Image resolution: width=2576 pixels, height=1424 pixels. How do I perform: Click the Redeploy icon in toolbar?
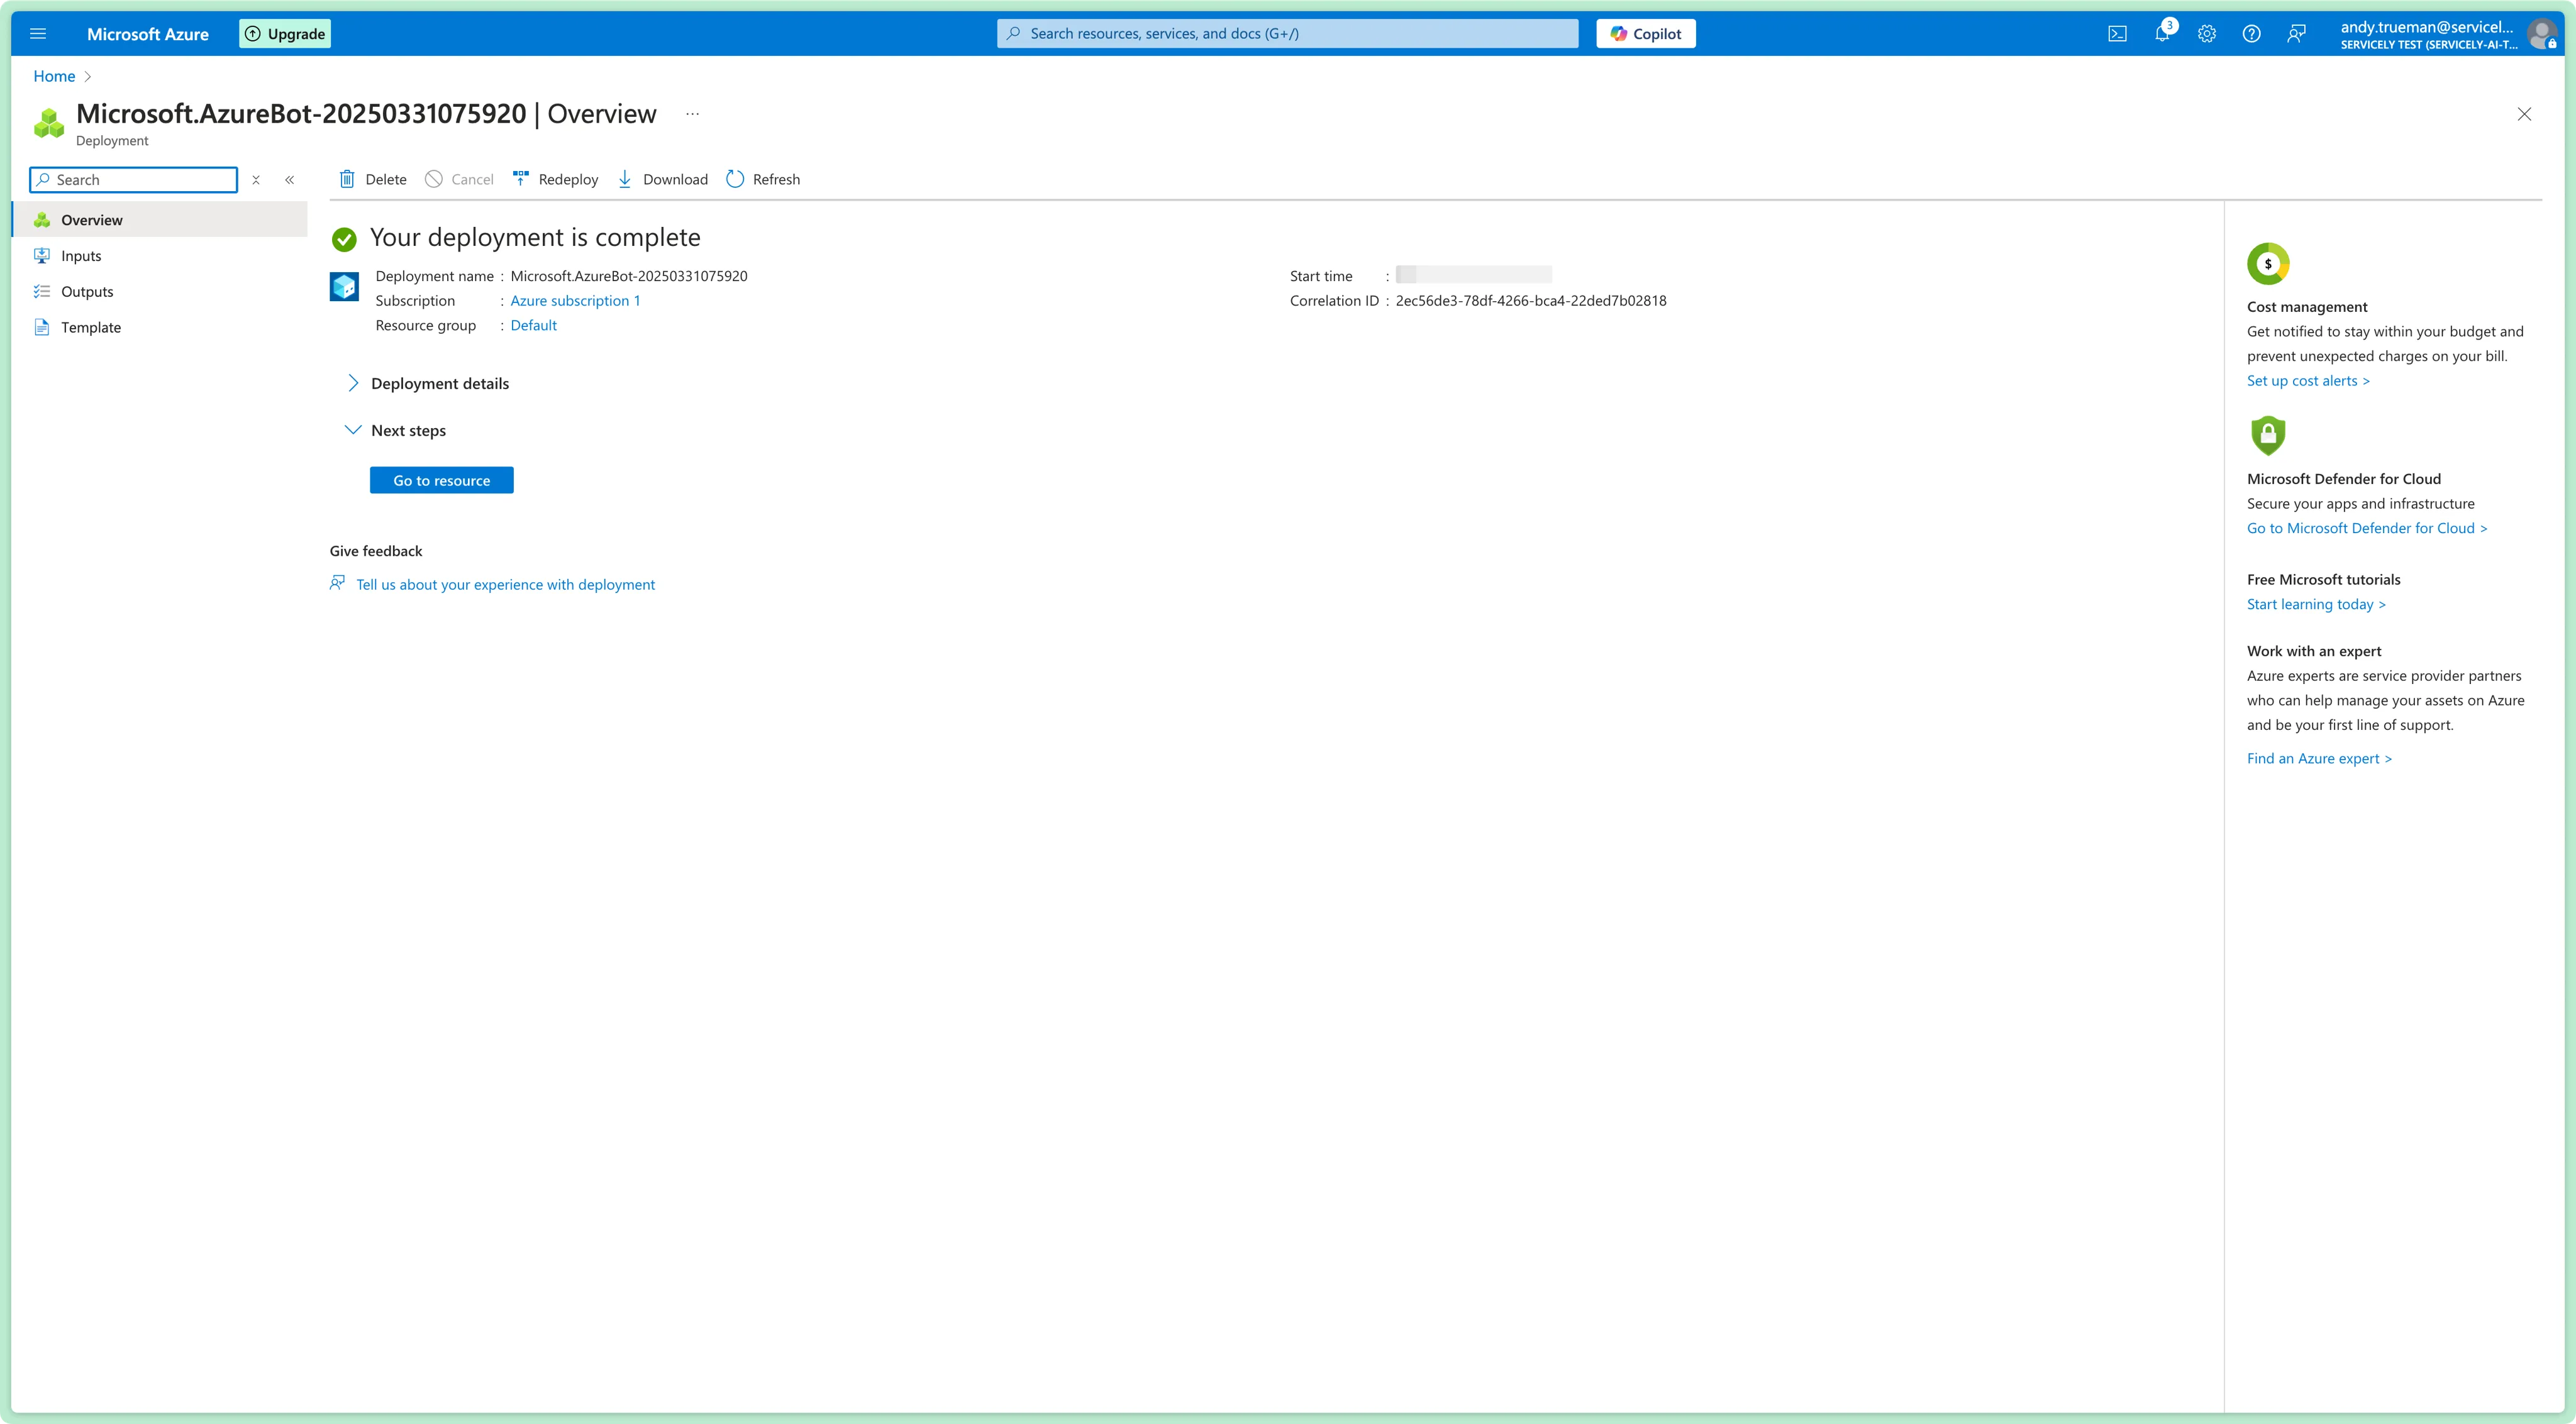point(520,179)
